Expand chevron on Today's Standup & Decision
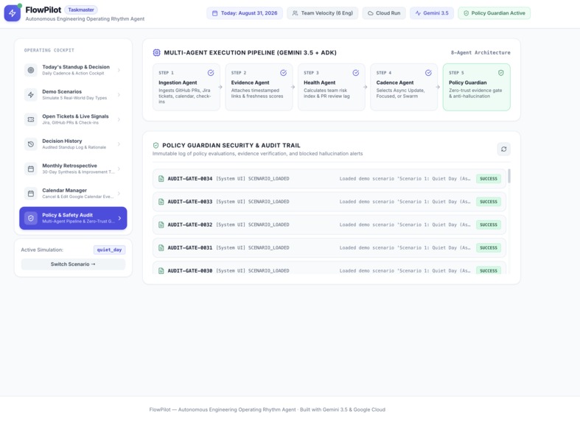Image resolution: width=580 pixels, height=422 pixels. pyautogui.click(x=119, y=70)
